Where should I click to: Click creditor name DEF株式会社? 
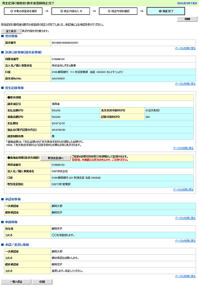(60, 171)
